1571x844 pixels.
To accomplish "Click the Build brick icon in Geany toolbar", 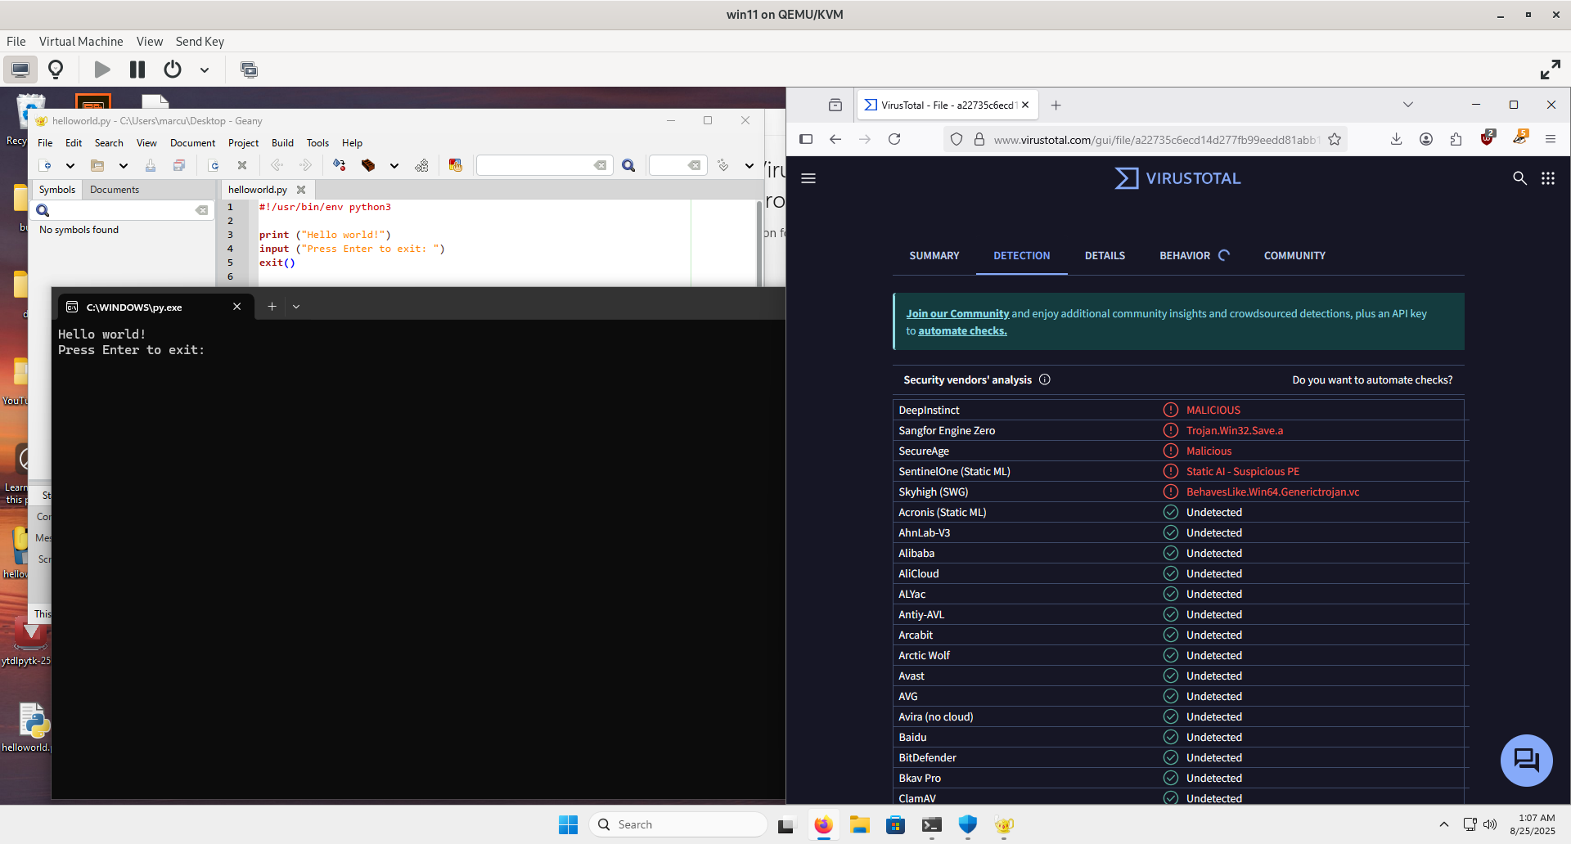I will [368, 165].
